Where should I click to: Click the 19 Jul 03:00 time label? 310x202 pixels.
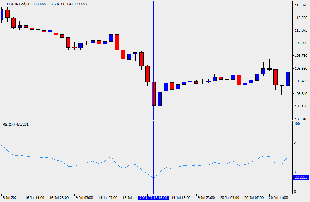pyautogui.click(x=83, y=198)
